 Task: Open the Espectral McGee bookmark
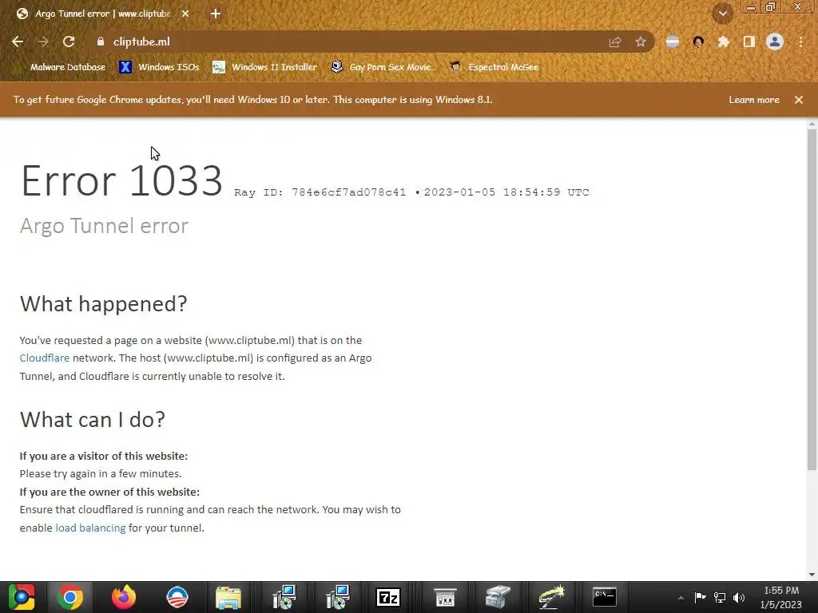pyautogui.click(x=494, y=67)
